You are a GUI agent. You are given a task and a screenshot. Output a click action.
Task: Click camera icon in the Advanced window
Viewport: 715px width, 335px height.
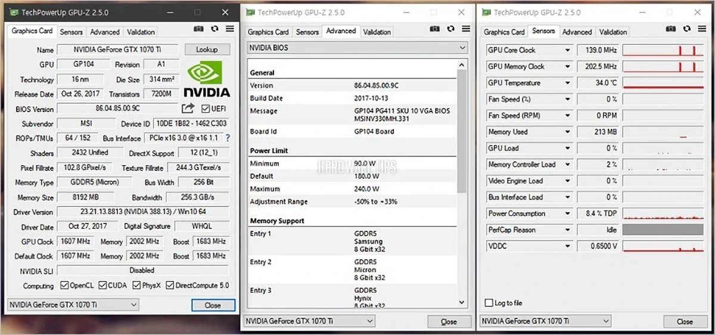[436, 29]
